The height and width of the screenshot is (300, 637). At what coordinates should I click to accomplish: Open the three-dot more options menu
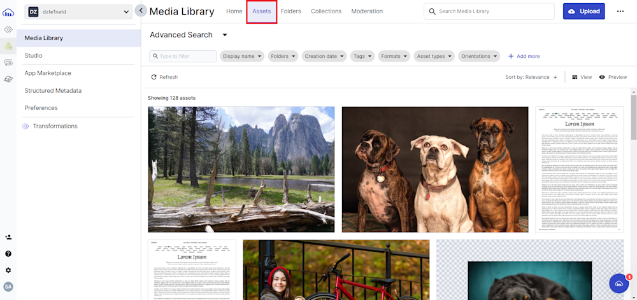pos(620,11)
